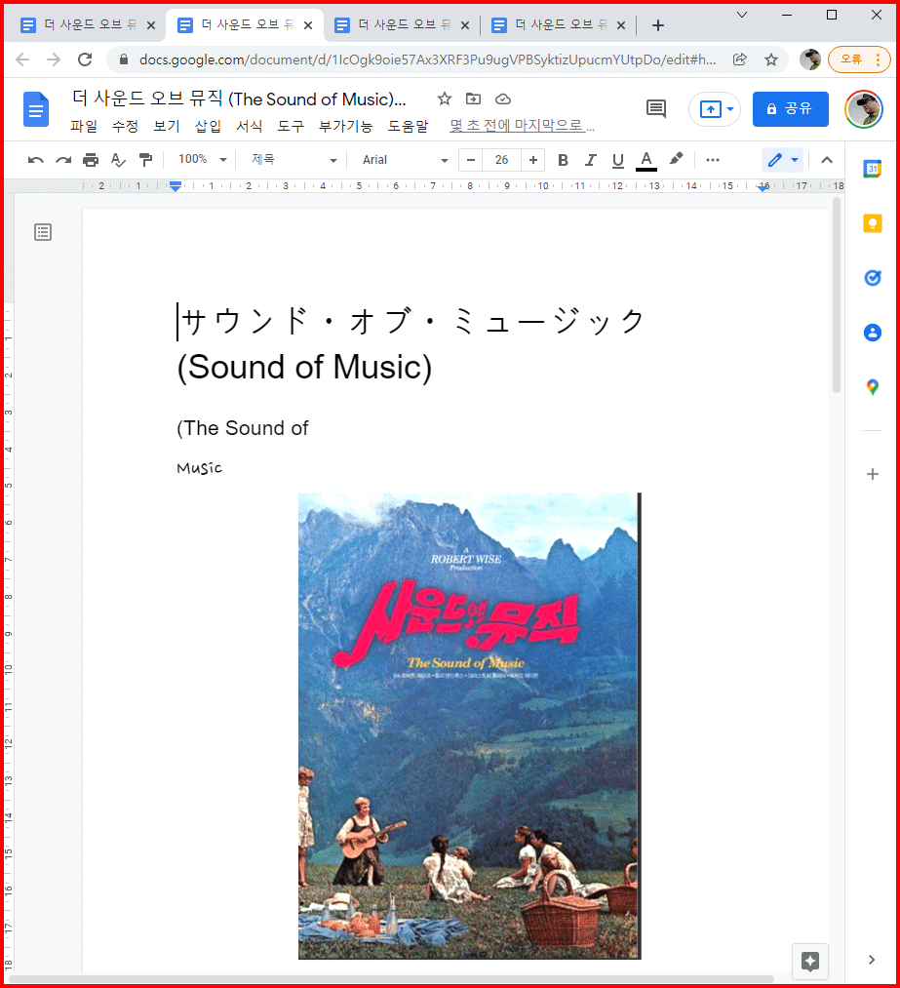Activate the paint format tool

[x=145, y=160]
